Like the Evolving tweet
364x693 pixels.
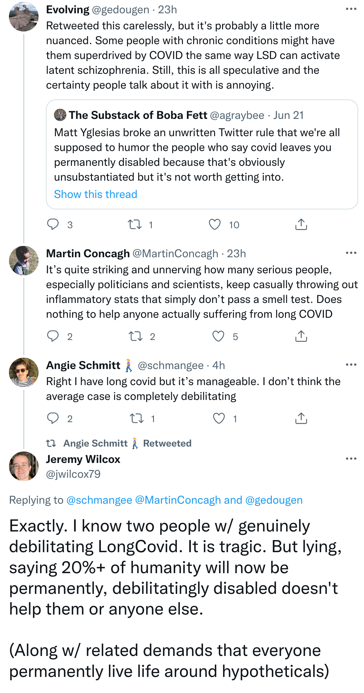(215, 225)
